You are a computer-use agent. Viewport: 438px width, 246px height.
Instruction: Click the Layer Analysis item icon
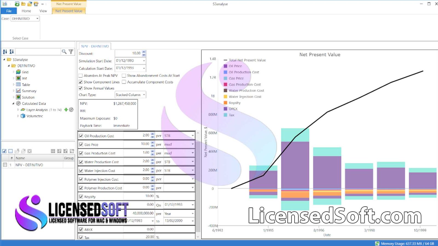pyautogui.click(x=23, y=110)
